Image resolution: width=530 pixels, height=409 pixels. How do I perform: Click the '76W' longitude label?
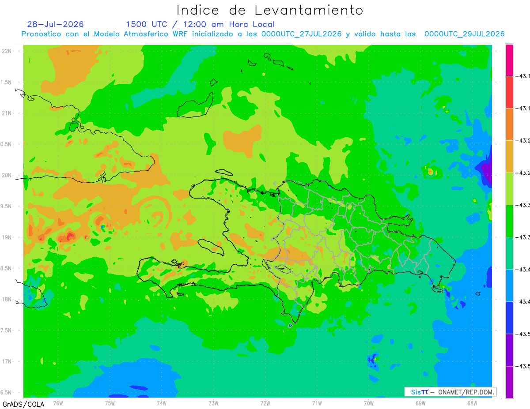(x=58, y=403)
